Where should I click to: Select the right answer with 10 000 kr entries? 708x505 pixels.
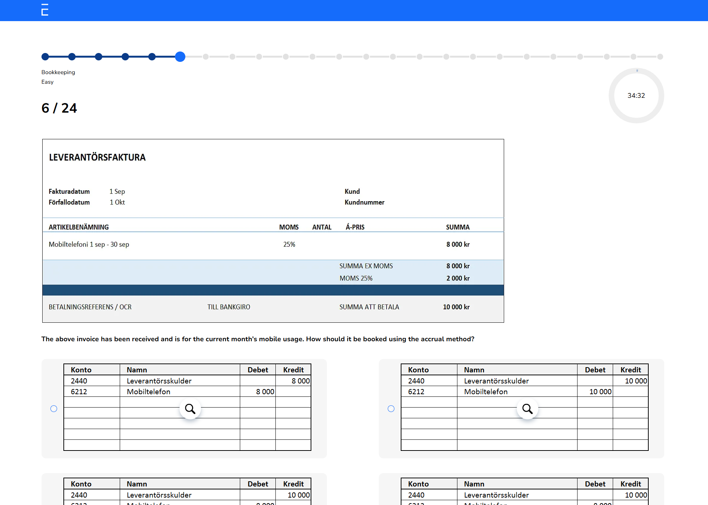pos(391,409)
